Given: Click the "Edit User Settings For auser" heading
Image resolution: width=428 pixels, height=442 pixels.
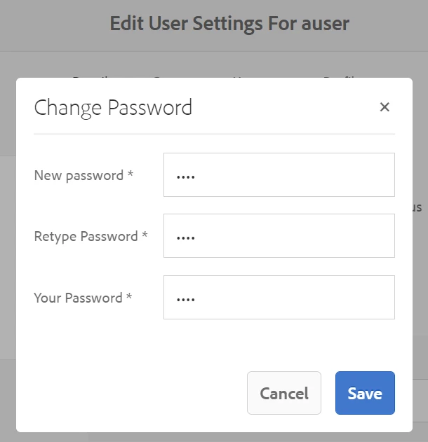Looking at the screenshot, I should tap(229, 23).
